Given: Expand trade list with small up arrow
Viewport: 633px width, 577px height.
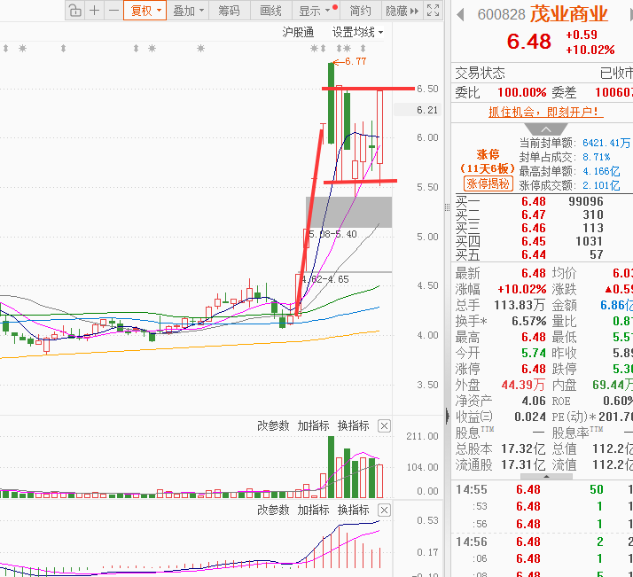Looking at the screenshot, I should point(546,477).
